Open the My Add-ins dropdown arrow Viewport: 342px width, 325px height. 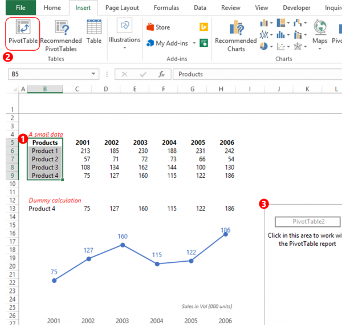[x=194, y=43]
